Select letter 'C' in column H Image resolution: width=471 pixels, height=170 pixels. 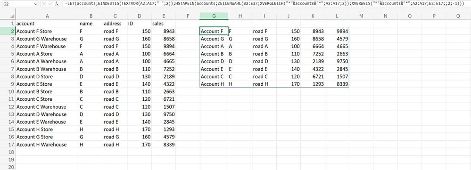240,76
